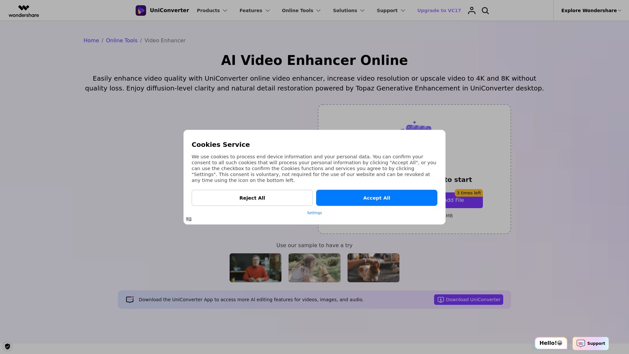
Task: Click the Cookies Service heading
Action: point(220,145)
